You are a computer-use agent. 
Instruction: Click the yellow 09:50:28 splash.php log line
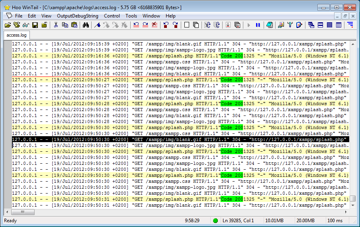coord(180,104)
